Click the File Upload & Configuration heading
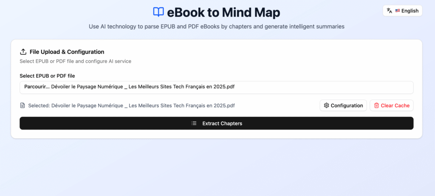This screenshot has height=196, width=435. pos(67,52)
